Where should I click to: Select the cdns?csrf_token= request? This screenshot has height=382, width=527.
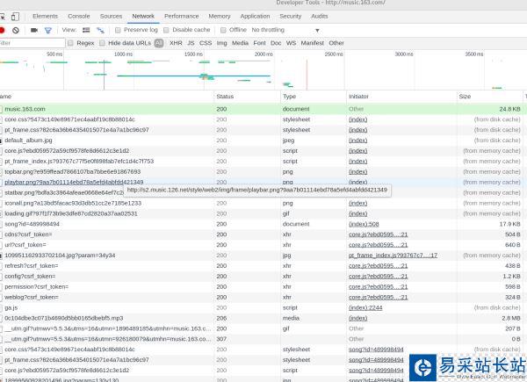pyautogui.click(x=262, y=234)
